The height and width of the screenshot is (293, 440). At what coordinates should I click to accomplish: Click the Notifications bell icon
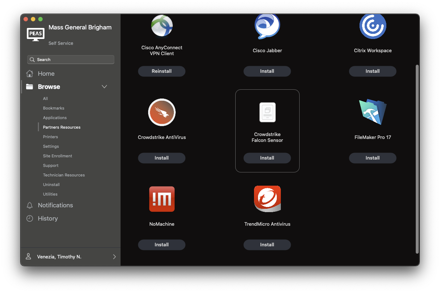click(29, 206)
